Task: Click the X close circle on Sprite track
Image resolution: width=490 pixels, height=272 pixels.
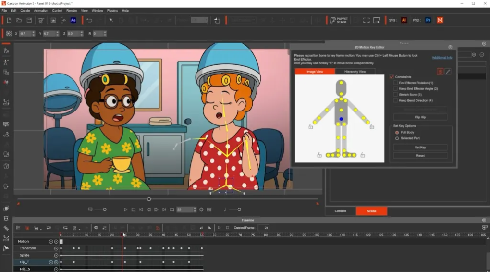Action: pyautogui.click(x=56, y=256)
